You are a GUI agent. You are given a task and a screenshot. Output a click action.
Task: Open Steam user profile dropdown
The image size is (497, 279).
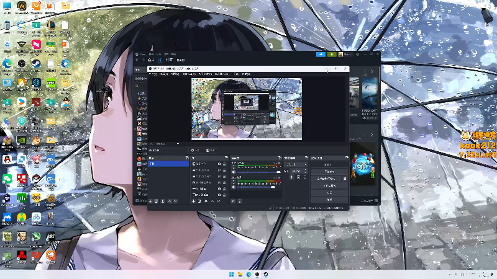pyautogui.click(x=345, y=55)
